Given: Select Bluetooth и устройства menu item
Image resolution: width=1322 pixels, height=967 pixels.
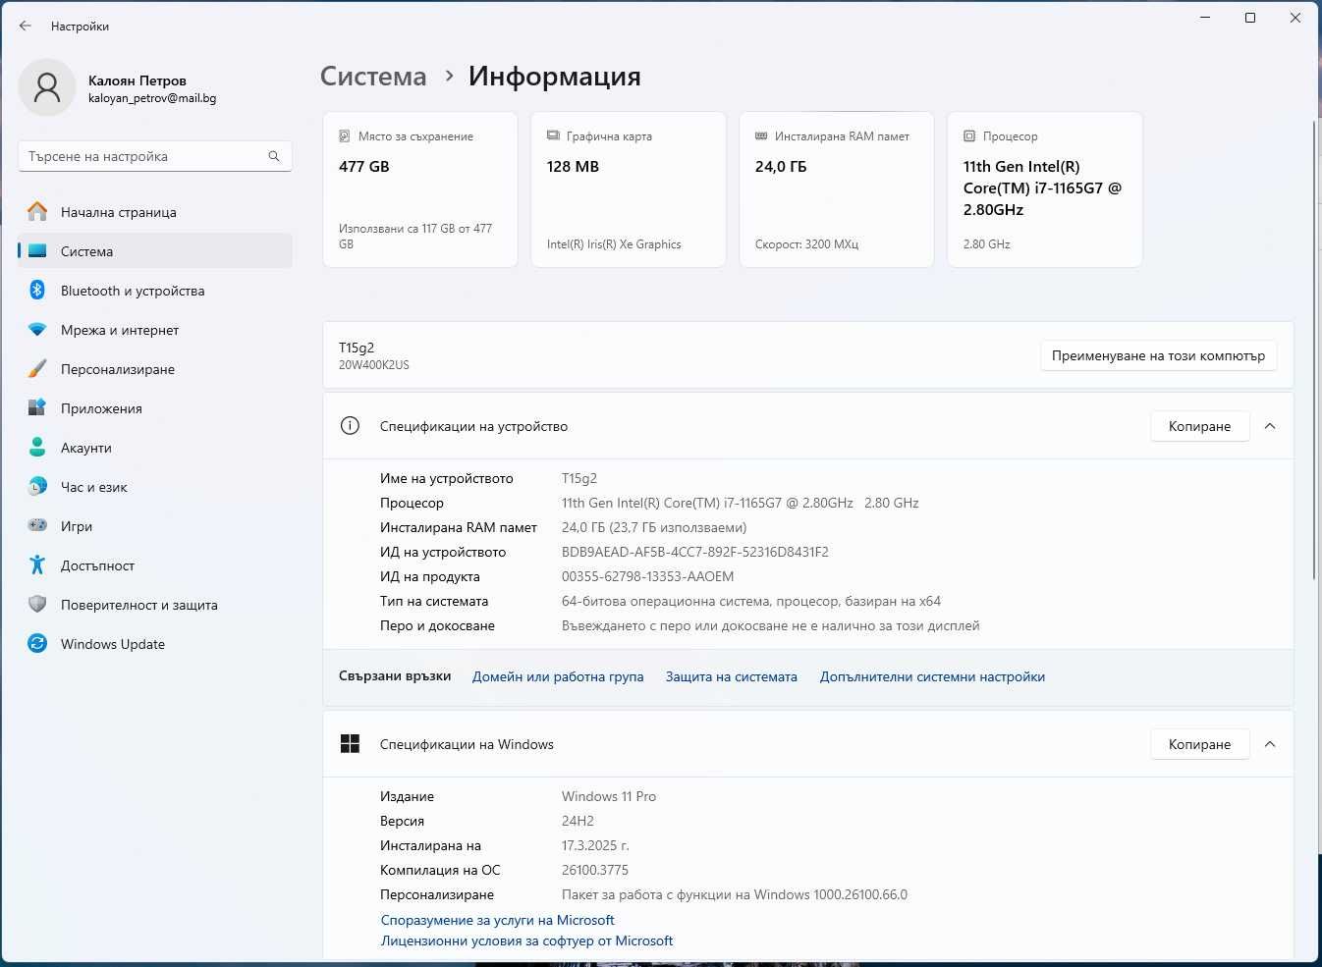Looking at the screenshot, I should tap(155, 291).
